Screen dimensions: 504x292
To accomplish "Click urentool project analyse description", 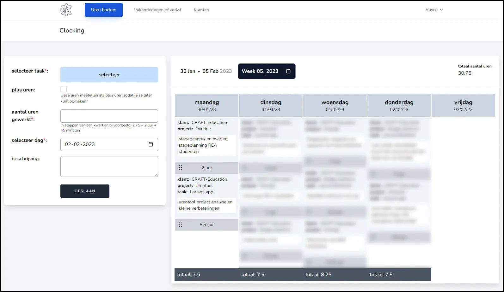I will click(x=206, y=205).
